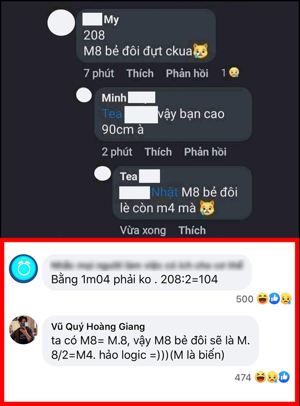This screenshot has height=406, width=300.
Task: Open the 474 reactions count
Action: 243,378
